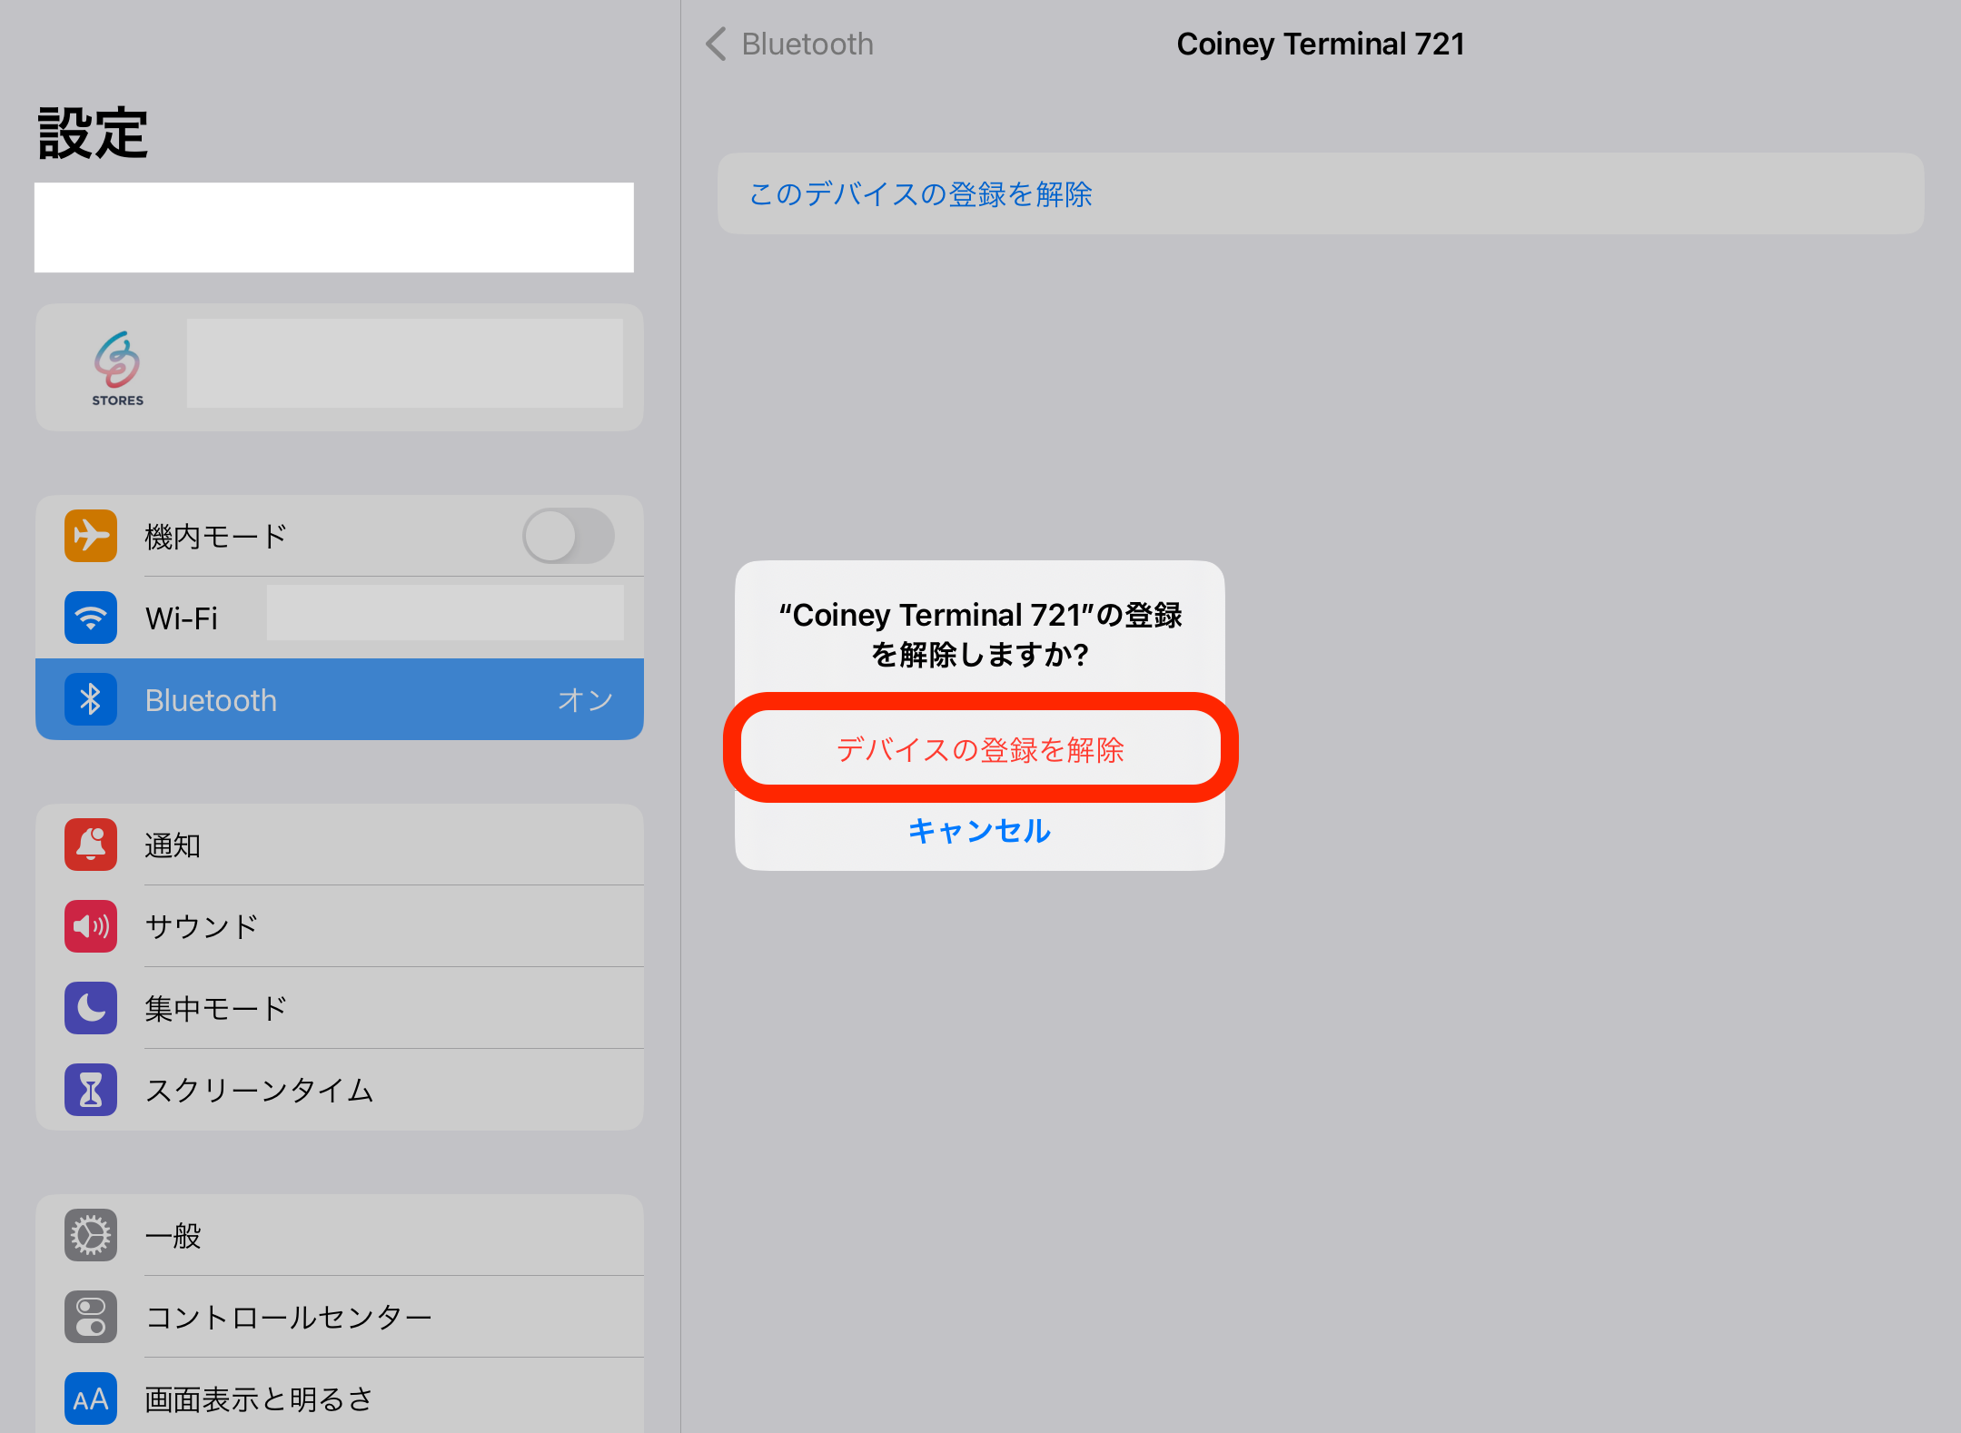Toggle the 機内モード switch
Viewport: 1961px width, 1433px height.
tap(569, 536)
